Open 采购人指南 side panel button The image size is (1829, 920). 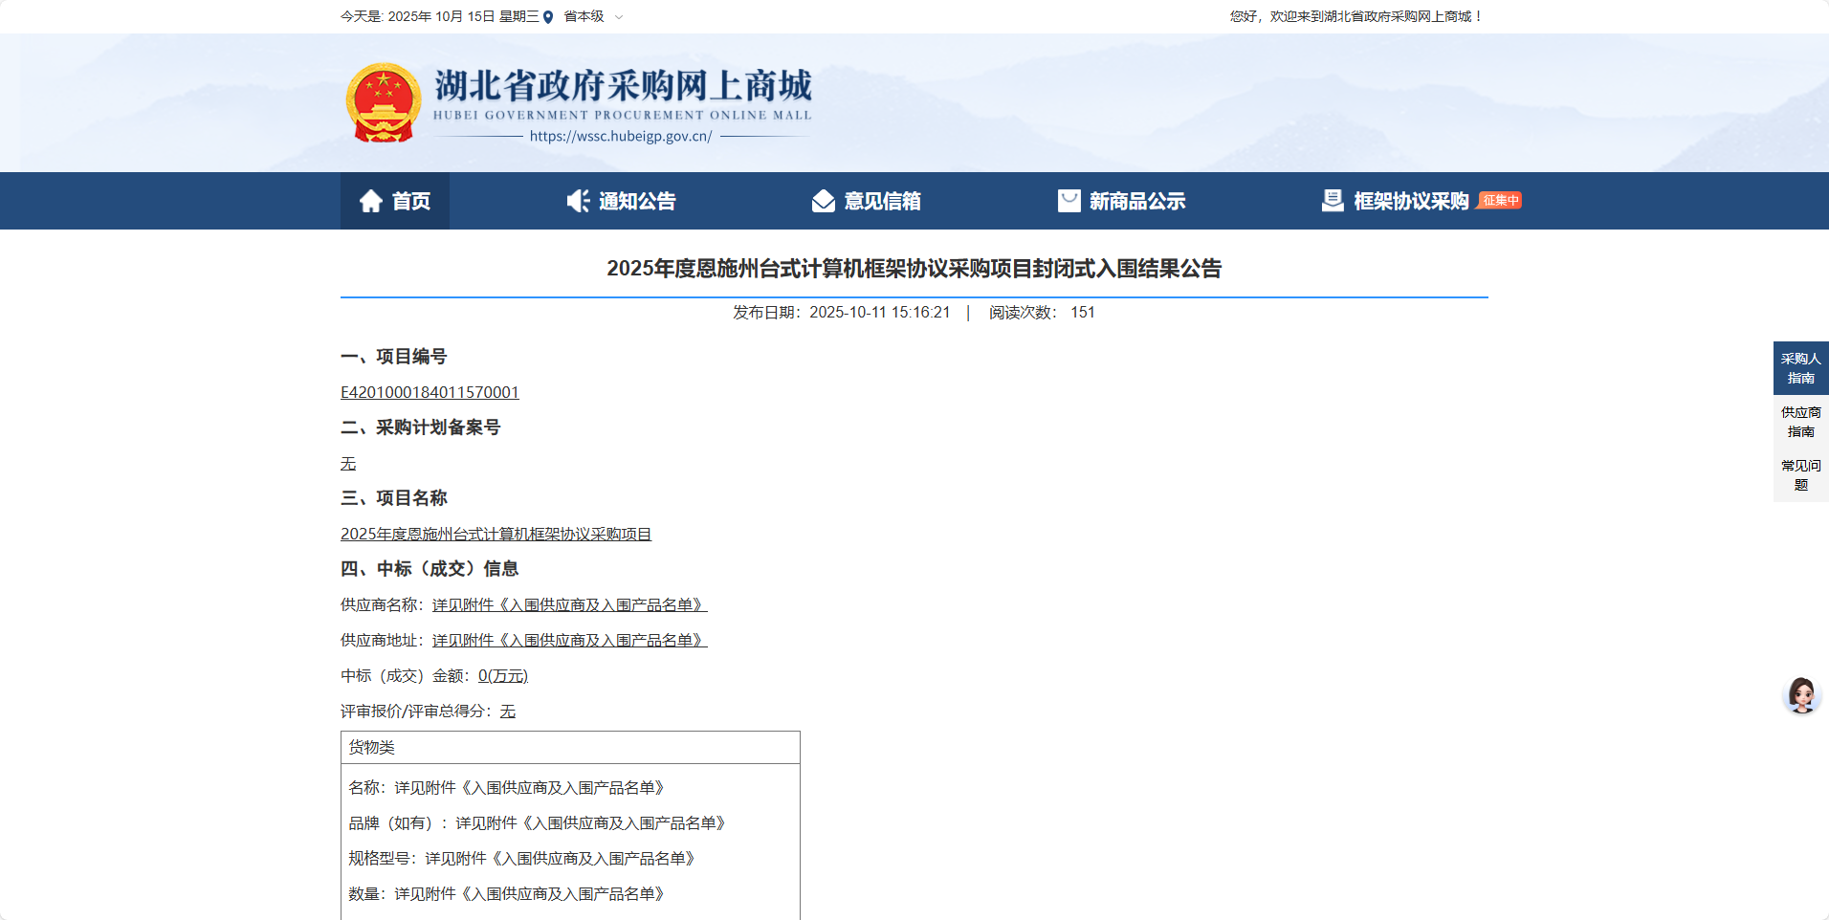click(x=1800, y=368)
